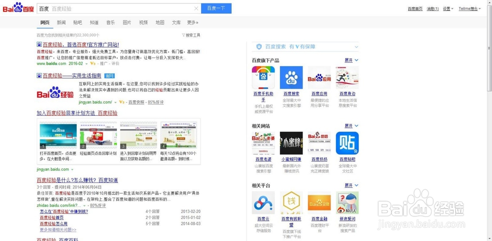Click the 百度一下 search button
492x241 pixels.
[216, 8]
